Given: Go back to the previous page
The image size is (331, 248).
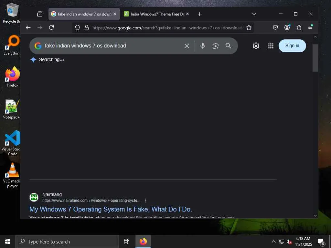Looking at the screenshot, I should [x=28, y=28].
